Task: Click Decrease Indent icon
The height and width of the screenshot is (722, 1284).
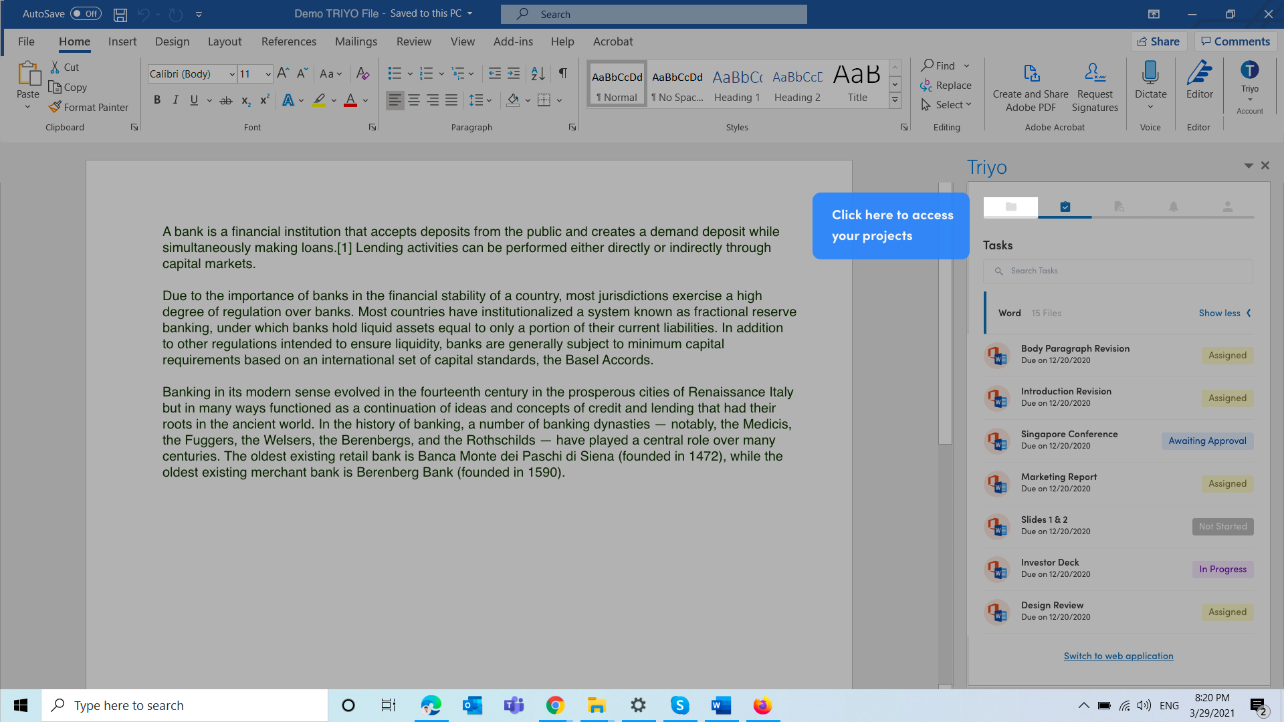Action: (495, 73)
